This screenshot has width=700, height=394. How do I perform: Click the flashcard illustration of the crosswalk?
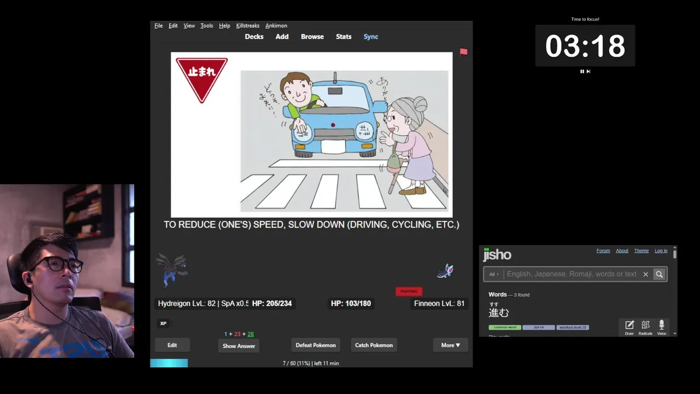pyautogui.click(x=345, y=141)
